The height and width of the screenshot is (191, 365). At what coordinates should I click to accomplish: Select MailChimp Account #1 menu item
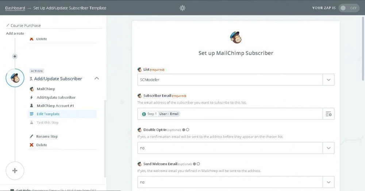(55, 106)
